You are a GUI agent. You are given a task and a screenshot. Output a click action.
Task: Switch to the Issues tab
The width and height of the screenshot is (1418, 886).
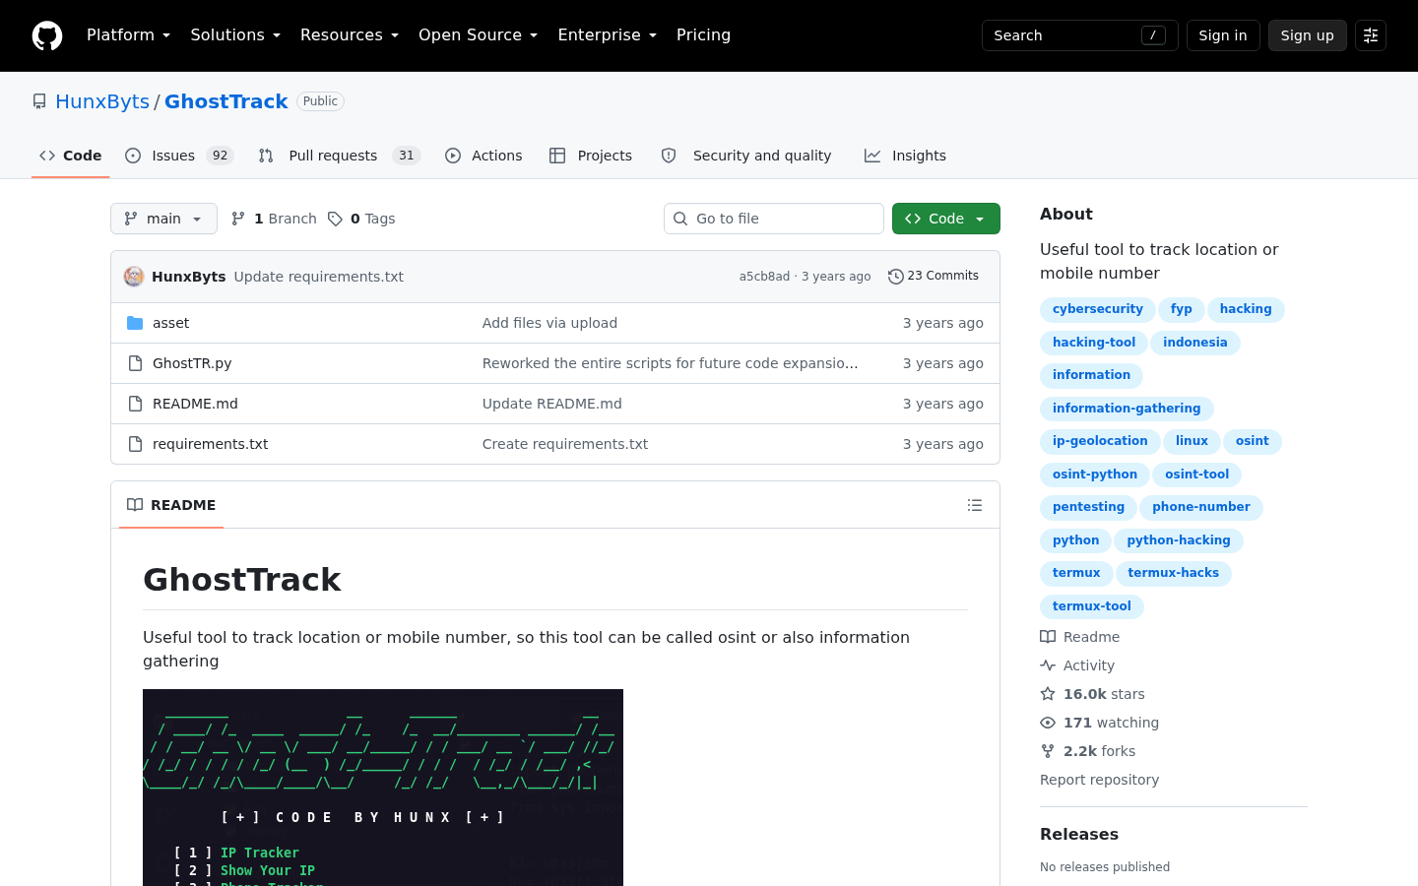tap(179, 156)
